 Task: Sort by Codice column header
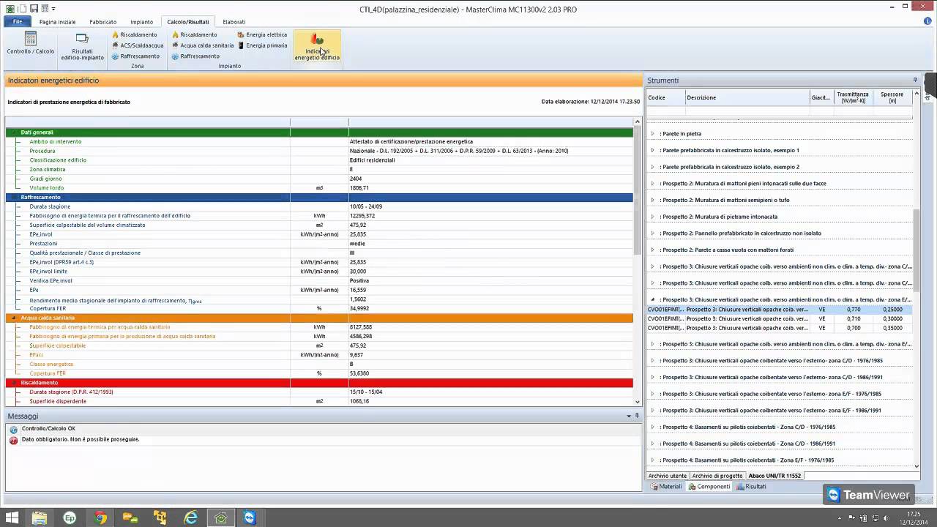pos(665,97)
